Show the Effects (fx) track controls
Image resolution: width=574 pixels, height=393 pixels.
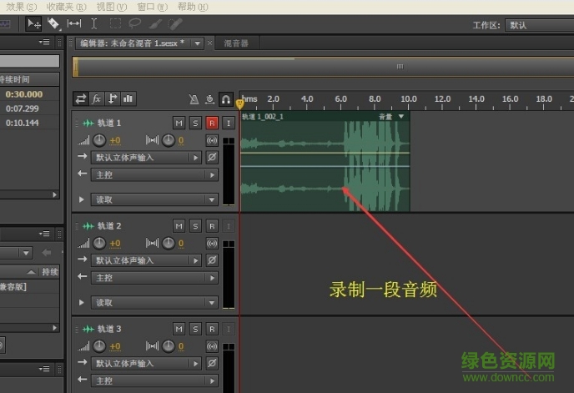(x=97, y=98)
